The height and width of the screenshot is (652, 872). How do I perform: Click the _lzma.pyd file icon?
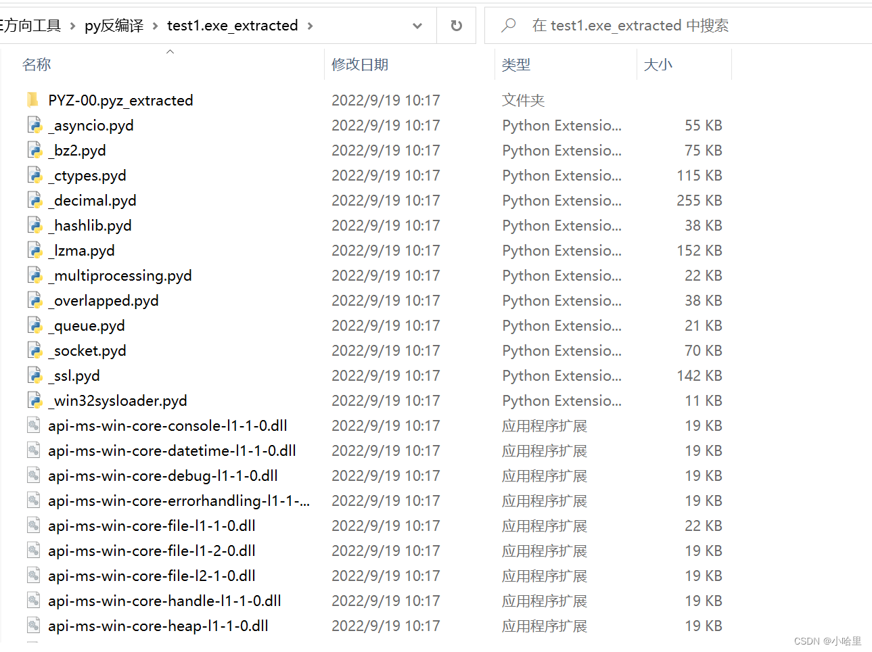pyautogui.click(x=35, y=250)
